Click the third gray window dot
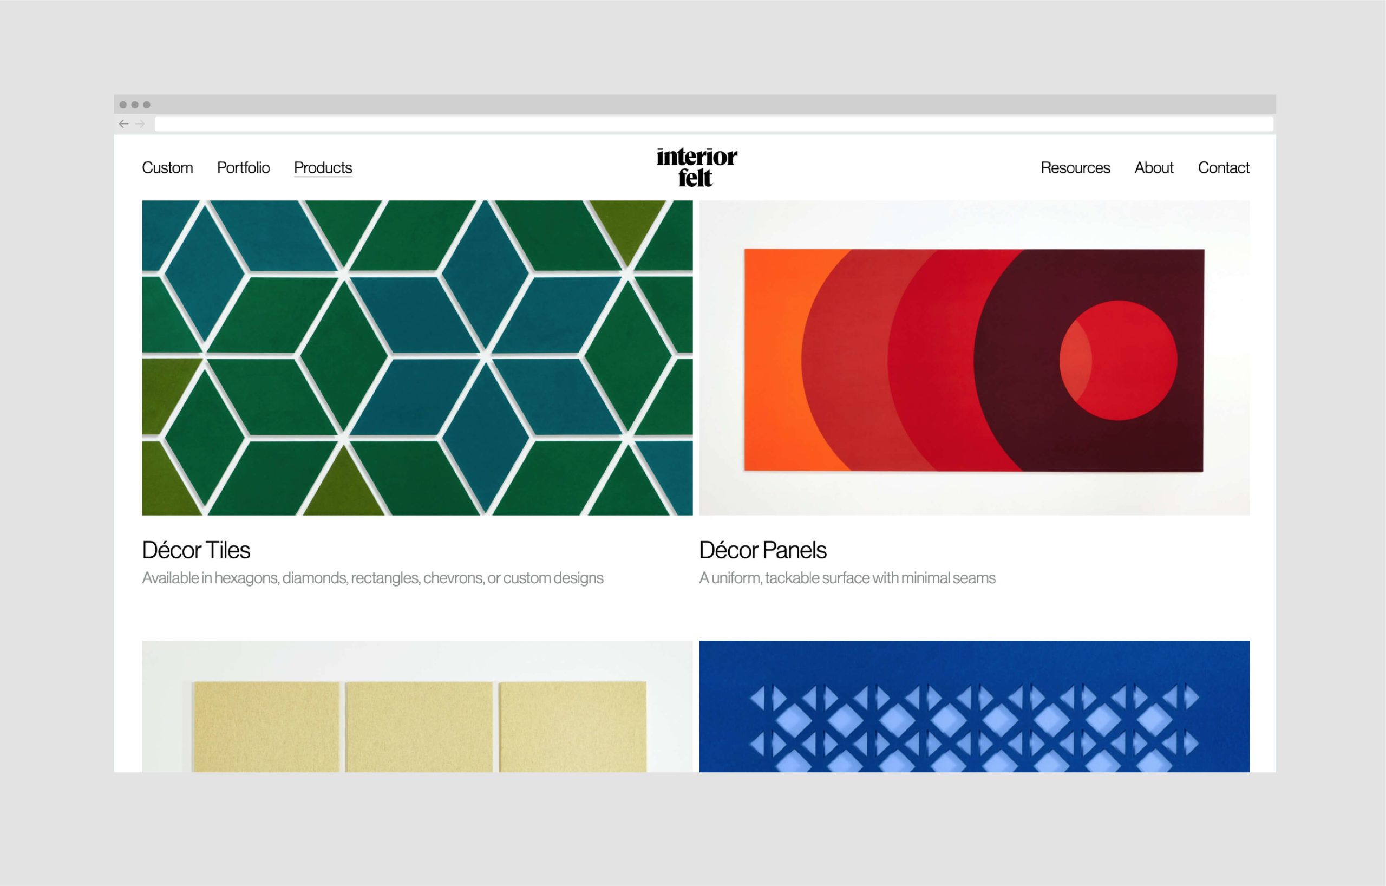The height and width of the screenshot is (886, 1386). 147,105
